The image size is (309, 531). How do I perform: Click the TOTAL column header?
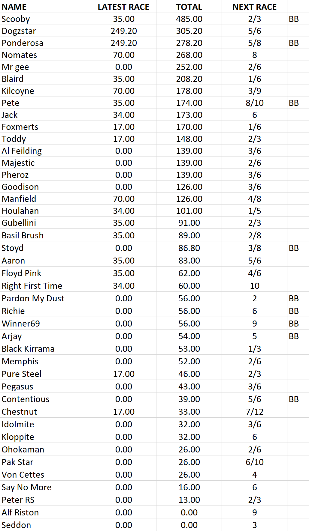[189, 7]
